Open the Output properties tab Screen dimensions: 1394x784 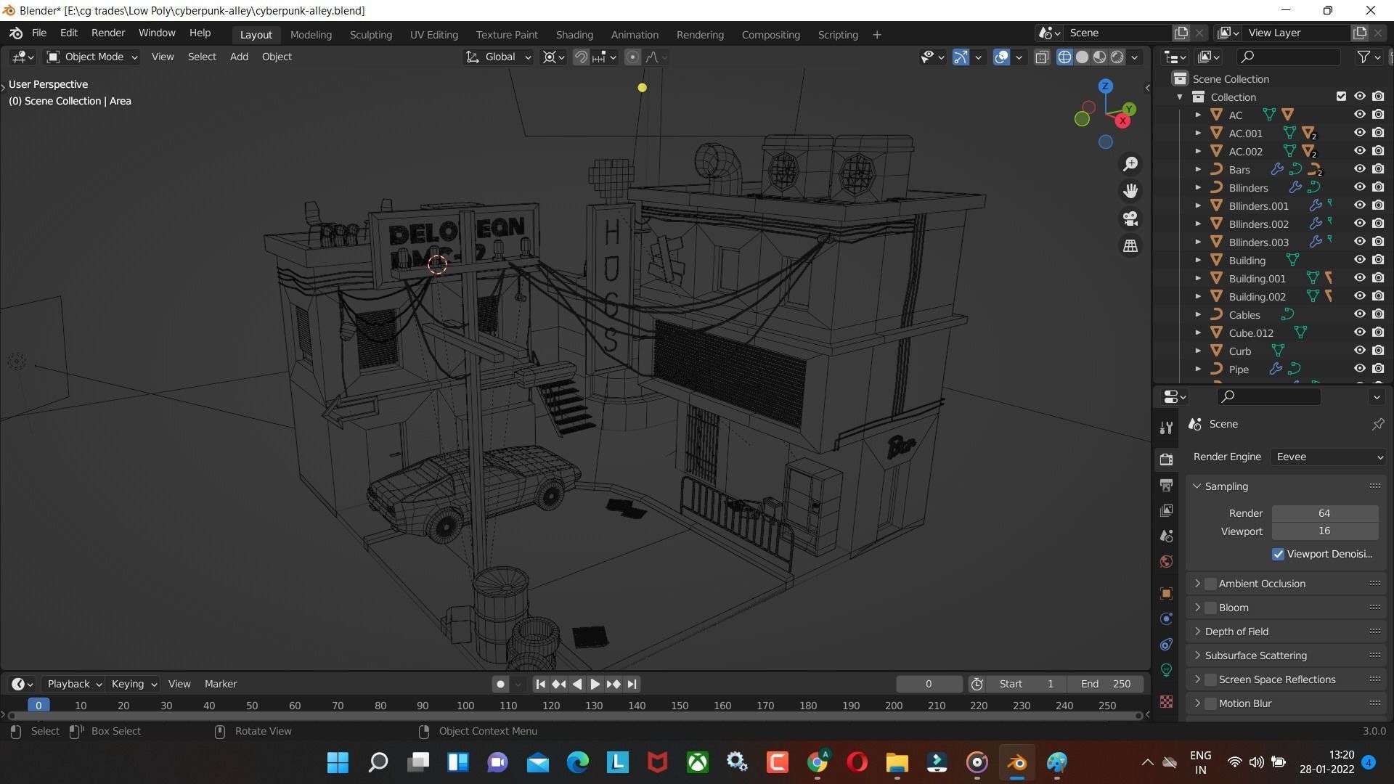(1166, 485)
